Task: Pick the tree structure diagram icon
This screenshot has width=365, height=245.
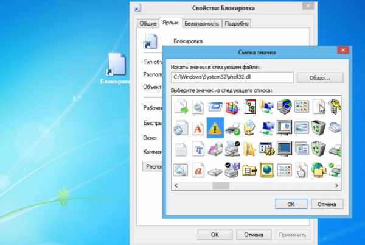Action: [250, 107]
